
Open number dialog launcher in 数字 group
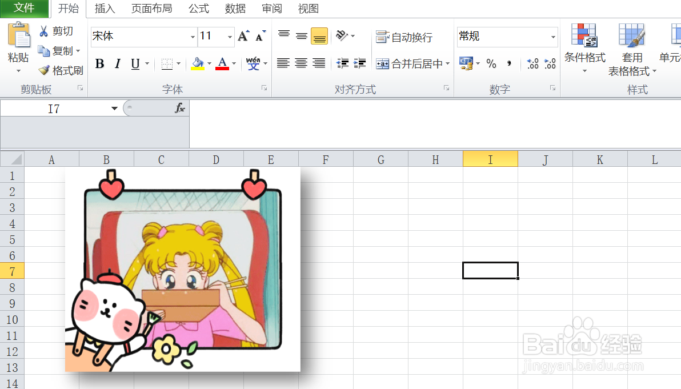(552, 88)
